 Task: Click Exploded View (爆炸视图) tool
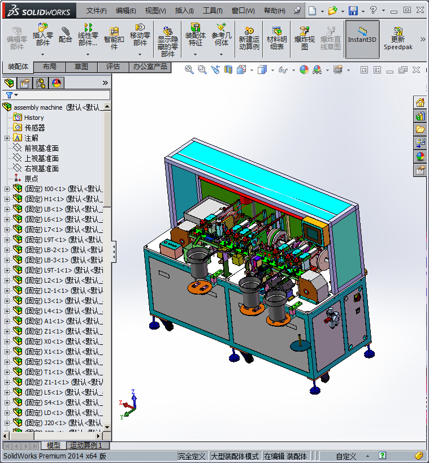305,38
